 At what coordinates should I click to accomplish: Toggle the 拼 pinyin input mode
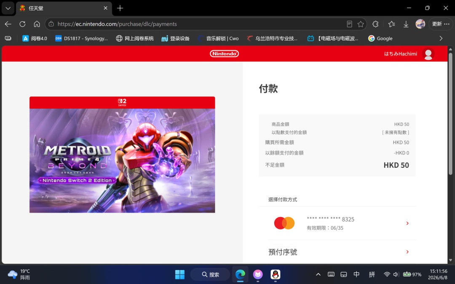372,274
